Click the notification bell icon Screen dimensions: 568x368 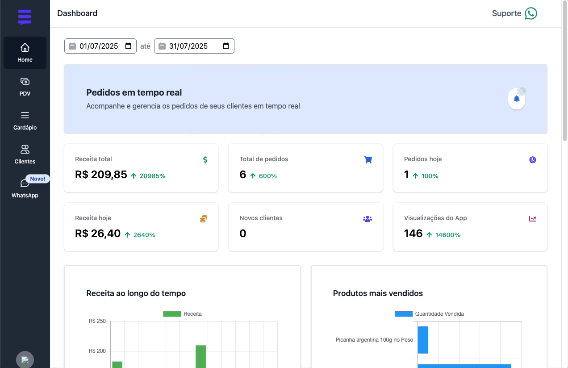coord(517,99)
